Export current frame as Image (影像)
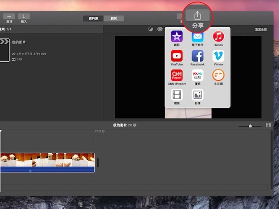The width and height of the screenshot is (279, 209). point(198,95)
